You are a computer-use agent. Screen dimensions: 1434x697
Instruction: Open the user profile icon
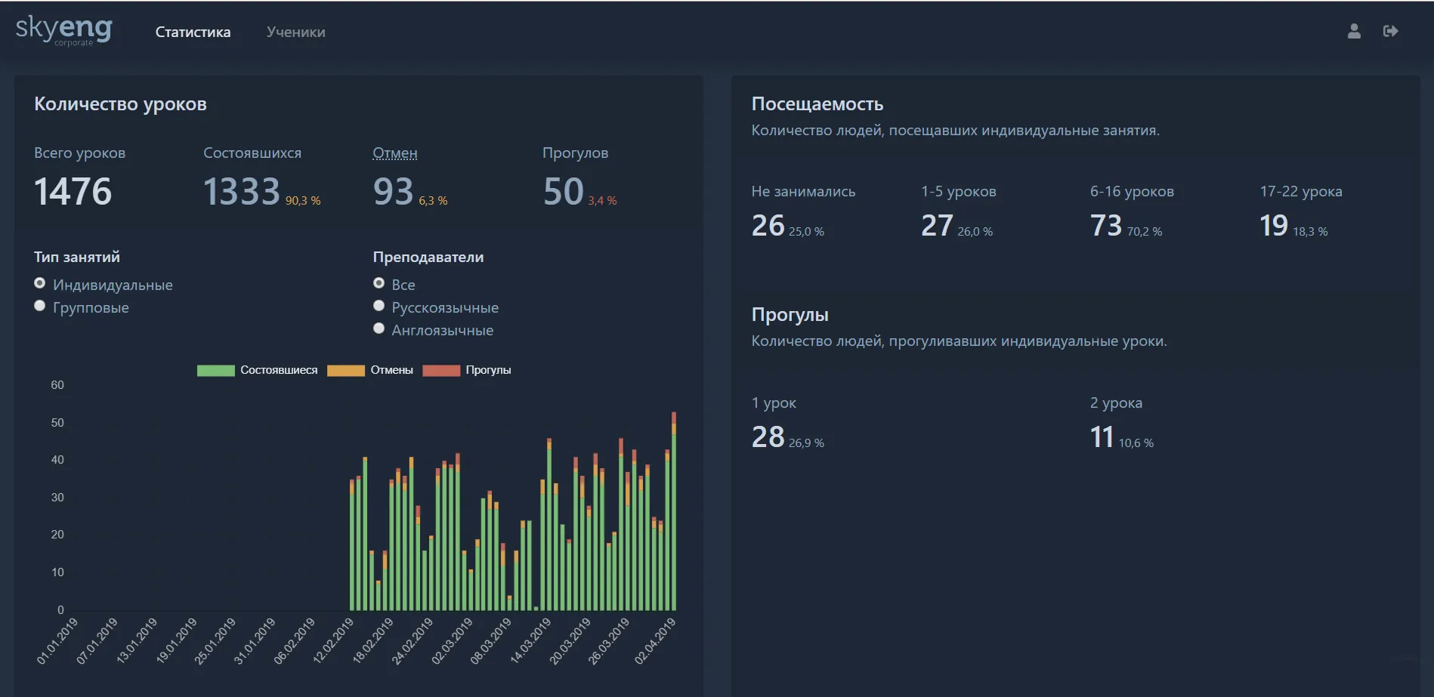[1354, 31]
